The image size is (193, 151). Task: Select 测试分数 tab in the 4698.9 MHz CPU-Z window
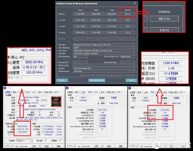click(173, 92)
